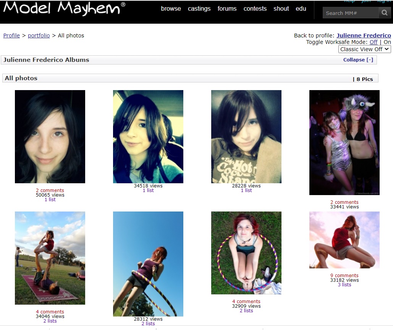View 4 comments under 32909 views photo
Screen dimensions: 393x331
point(246,302)
